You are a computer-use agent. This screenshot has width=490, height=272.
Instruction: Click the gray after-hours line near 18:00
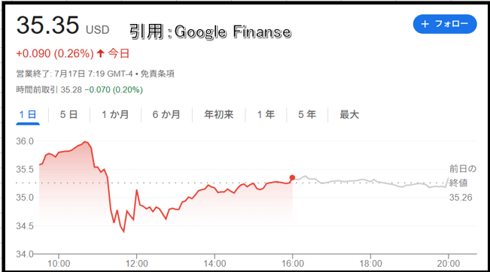pyautogui.click(x=371, y=181)
